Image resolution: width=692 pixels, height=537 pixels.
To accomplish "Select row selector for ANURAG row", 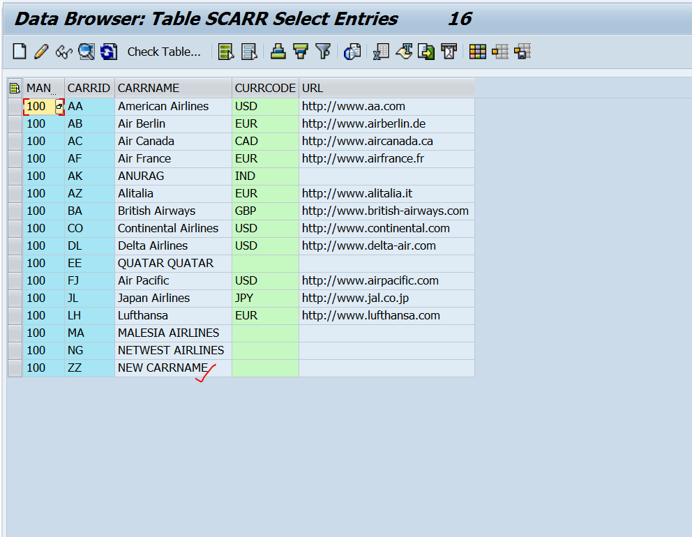I will (x=15, y=176).
